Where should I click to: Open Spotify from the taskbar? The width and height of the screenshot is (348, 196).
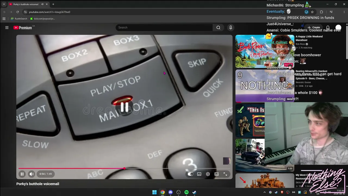tap(187, 192)
